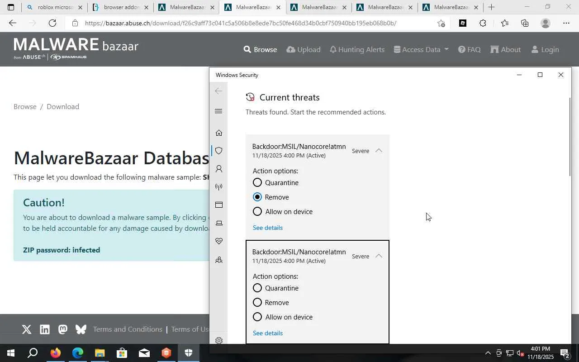Open MalwareBazaar X social link

coord(27,329)
